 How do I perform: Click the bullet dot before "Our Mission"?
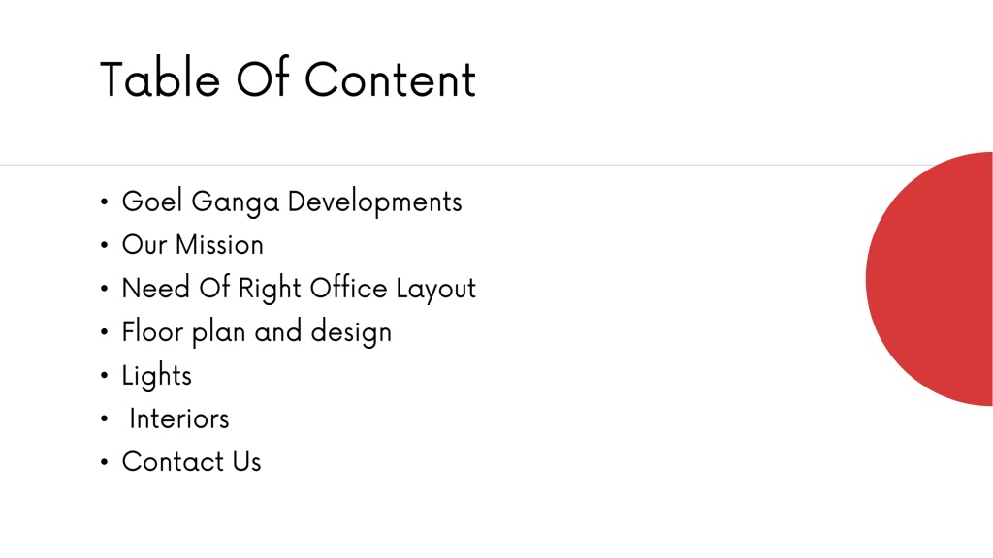[x=105, y=245]
